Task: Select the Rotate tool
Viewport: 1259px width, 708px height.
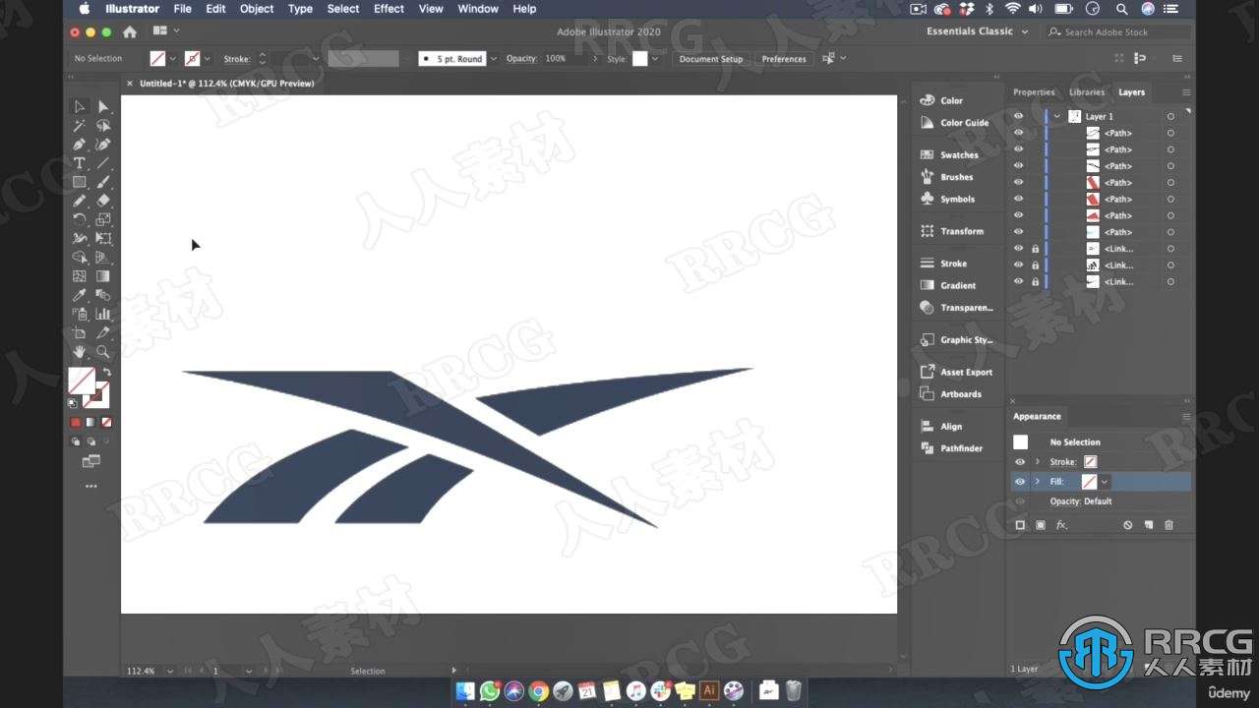Action: pos(80,219)
